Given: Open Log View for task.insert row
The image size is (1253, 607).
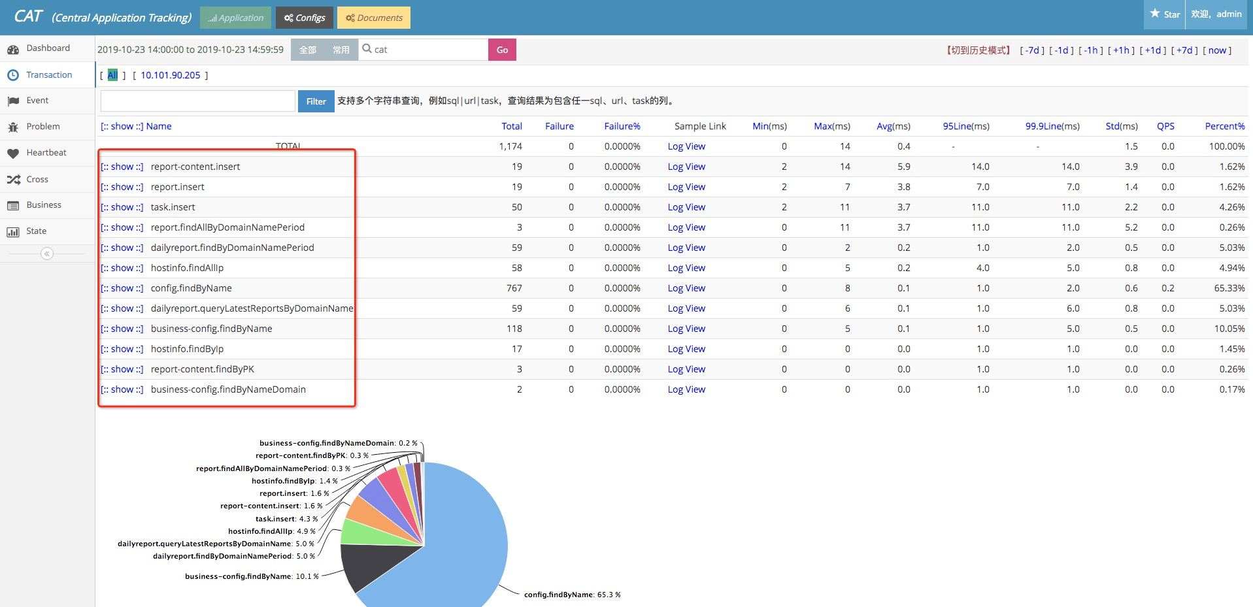Looking at the screenshot, I should pyautogui.click(x=686, y=207).
